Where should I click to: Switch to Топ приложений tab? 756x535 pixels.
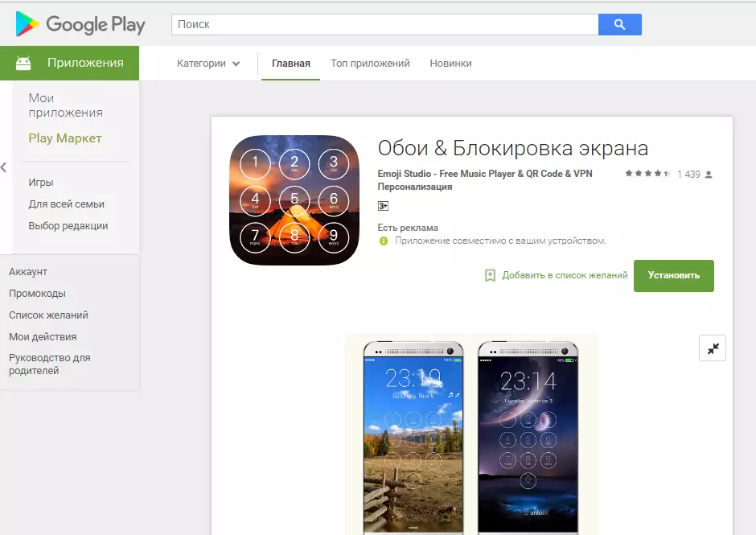[370, 64]
